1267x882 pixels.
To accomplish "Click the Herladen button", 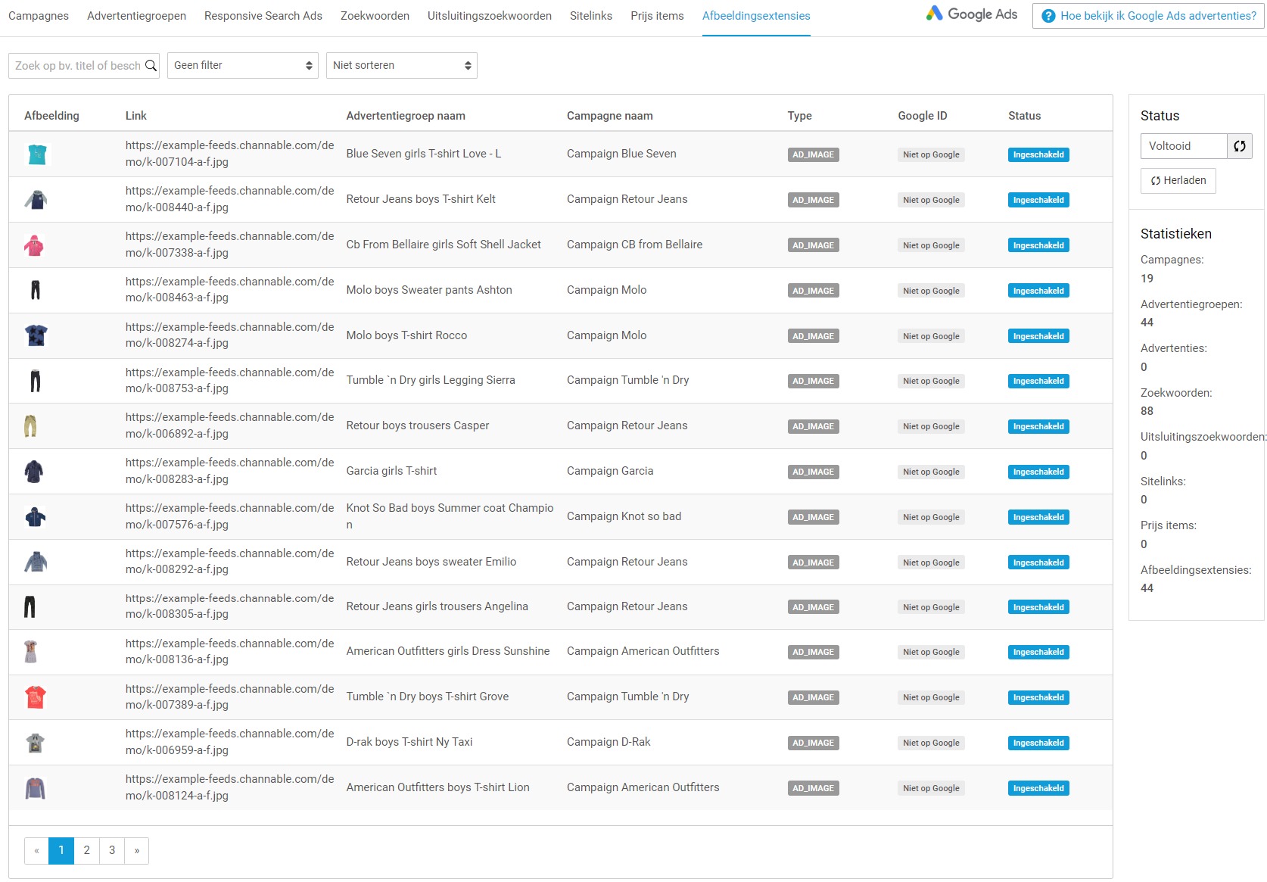I will [1178, 181].
